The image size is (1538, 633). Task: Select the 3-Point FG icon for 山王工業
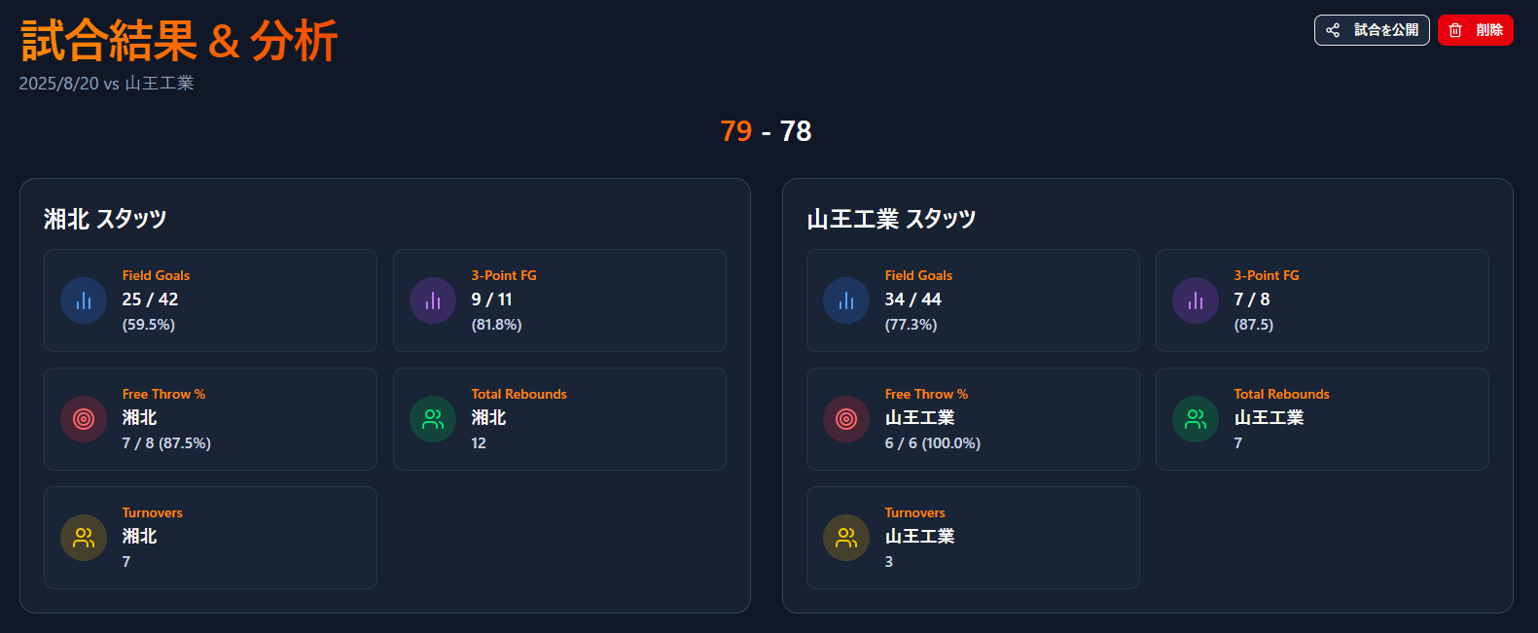coord(1195,300)
